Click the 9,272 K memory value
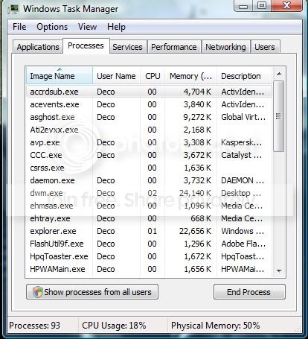 pos(197,117)
